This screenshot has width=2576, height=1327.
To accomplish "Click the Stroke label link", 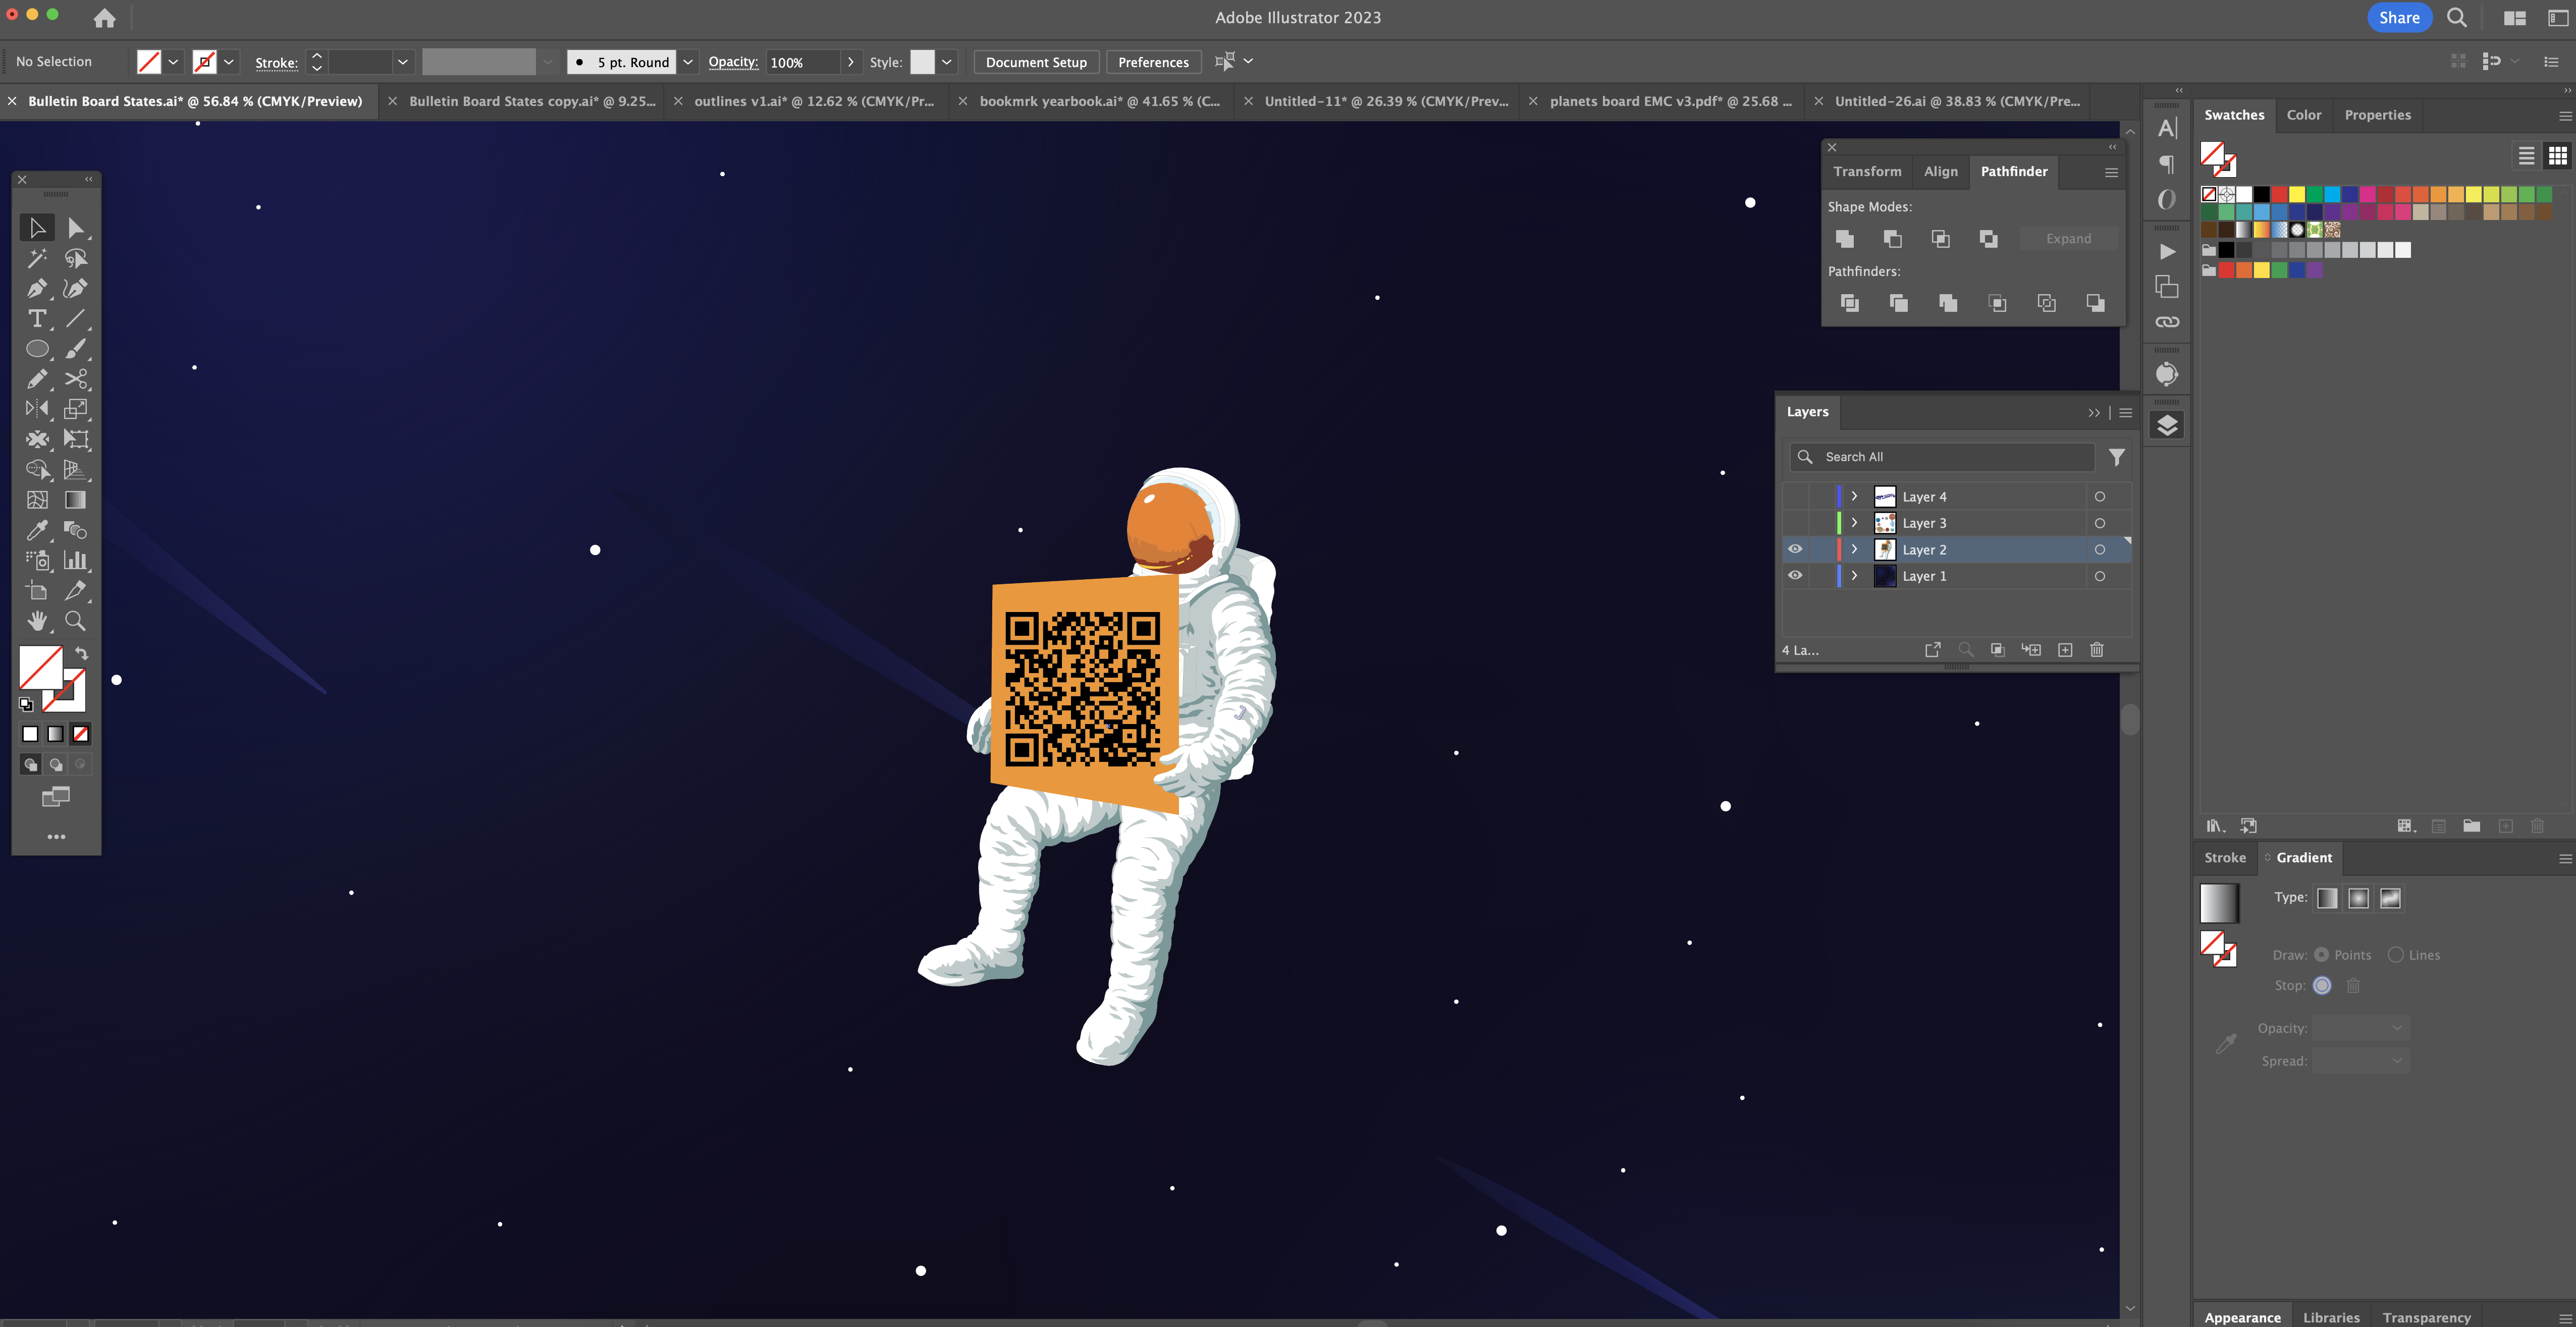I will click(276, 63).
